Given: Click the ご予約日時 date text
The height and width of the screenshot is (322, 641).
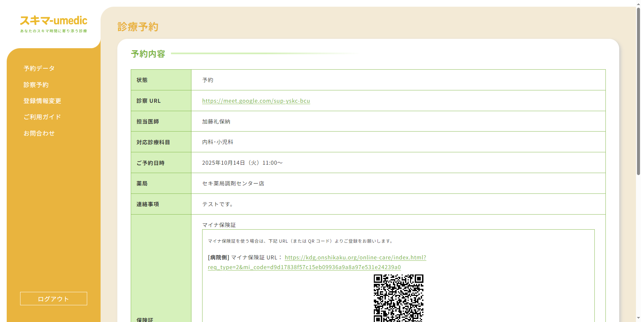Looking at the screenshot, I should coord(242,163).
